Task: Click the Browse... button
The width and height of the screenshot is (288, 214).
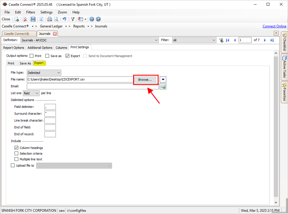Action: (145, 80)
